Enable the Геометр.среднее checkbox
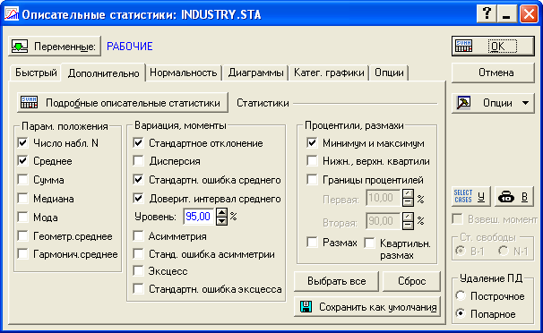543x333 pixels. 23,235
